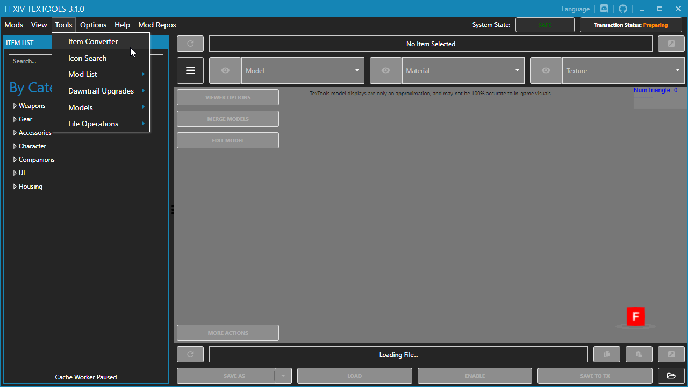Image resolution: width=688 pixels, height=387 pixels.
Task: Open the Dawntrail Upgrades submenu
Action: pos(101,91)
